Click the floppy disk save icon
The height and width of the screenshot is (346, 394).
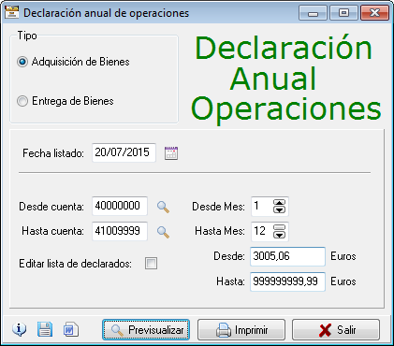point(45,329)
